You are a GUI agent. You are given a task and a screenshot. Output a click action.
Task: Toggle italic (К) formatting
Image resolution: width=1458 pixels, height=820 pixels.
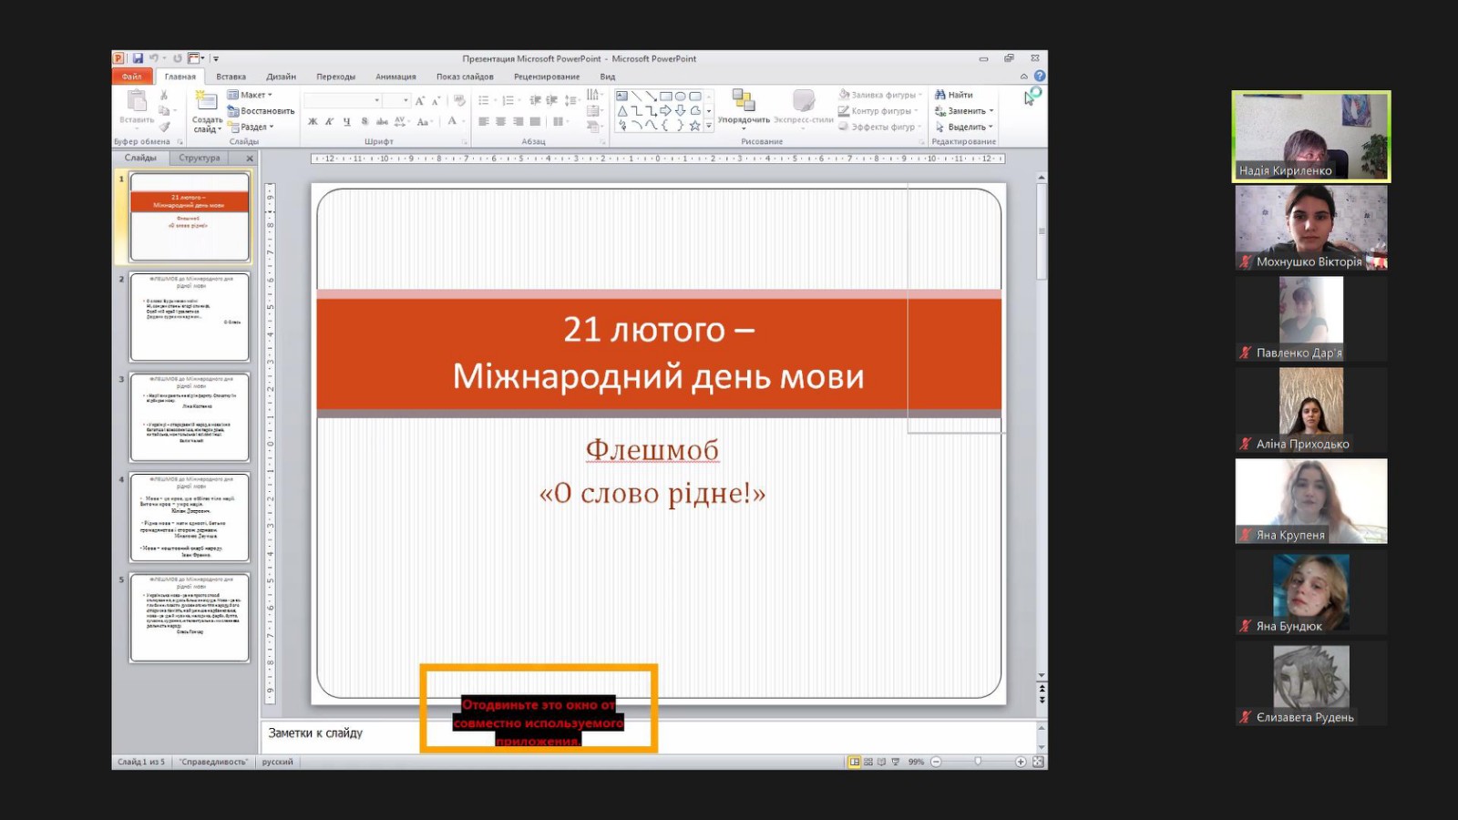[x=329, y=121]
